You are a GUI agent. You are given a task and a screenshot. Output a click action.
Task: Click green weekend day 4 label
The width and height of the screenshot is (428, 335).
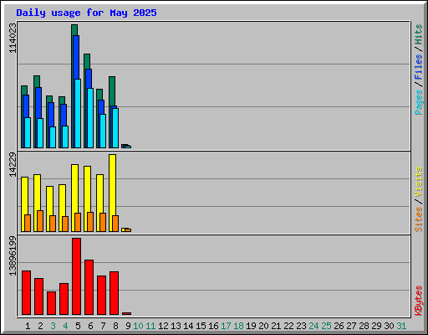click(x=65, y=326)
